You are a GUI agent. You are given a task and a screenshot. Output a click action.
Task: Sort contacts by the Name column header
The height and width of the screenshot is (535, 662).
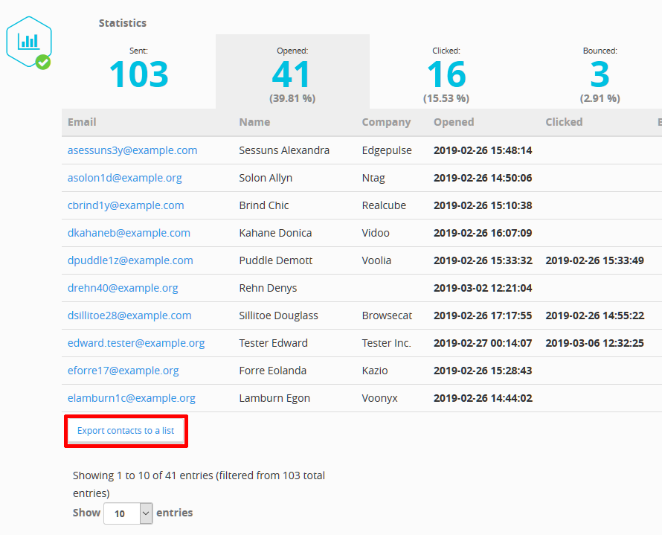pyautogui.click(x=255, y=122)
